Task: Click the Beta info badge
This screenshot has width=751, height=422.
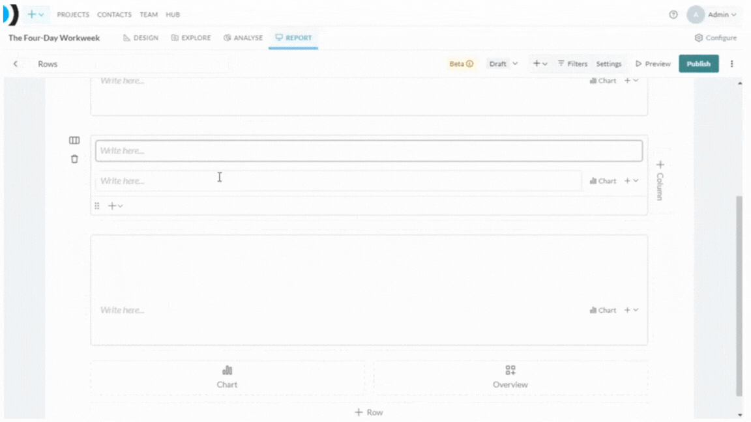Action: click(x=461, y=64)
